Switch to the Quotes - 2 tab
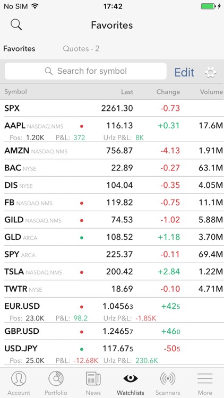Screen dimensions: 224x398 coord(81,48)
